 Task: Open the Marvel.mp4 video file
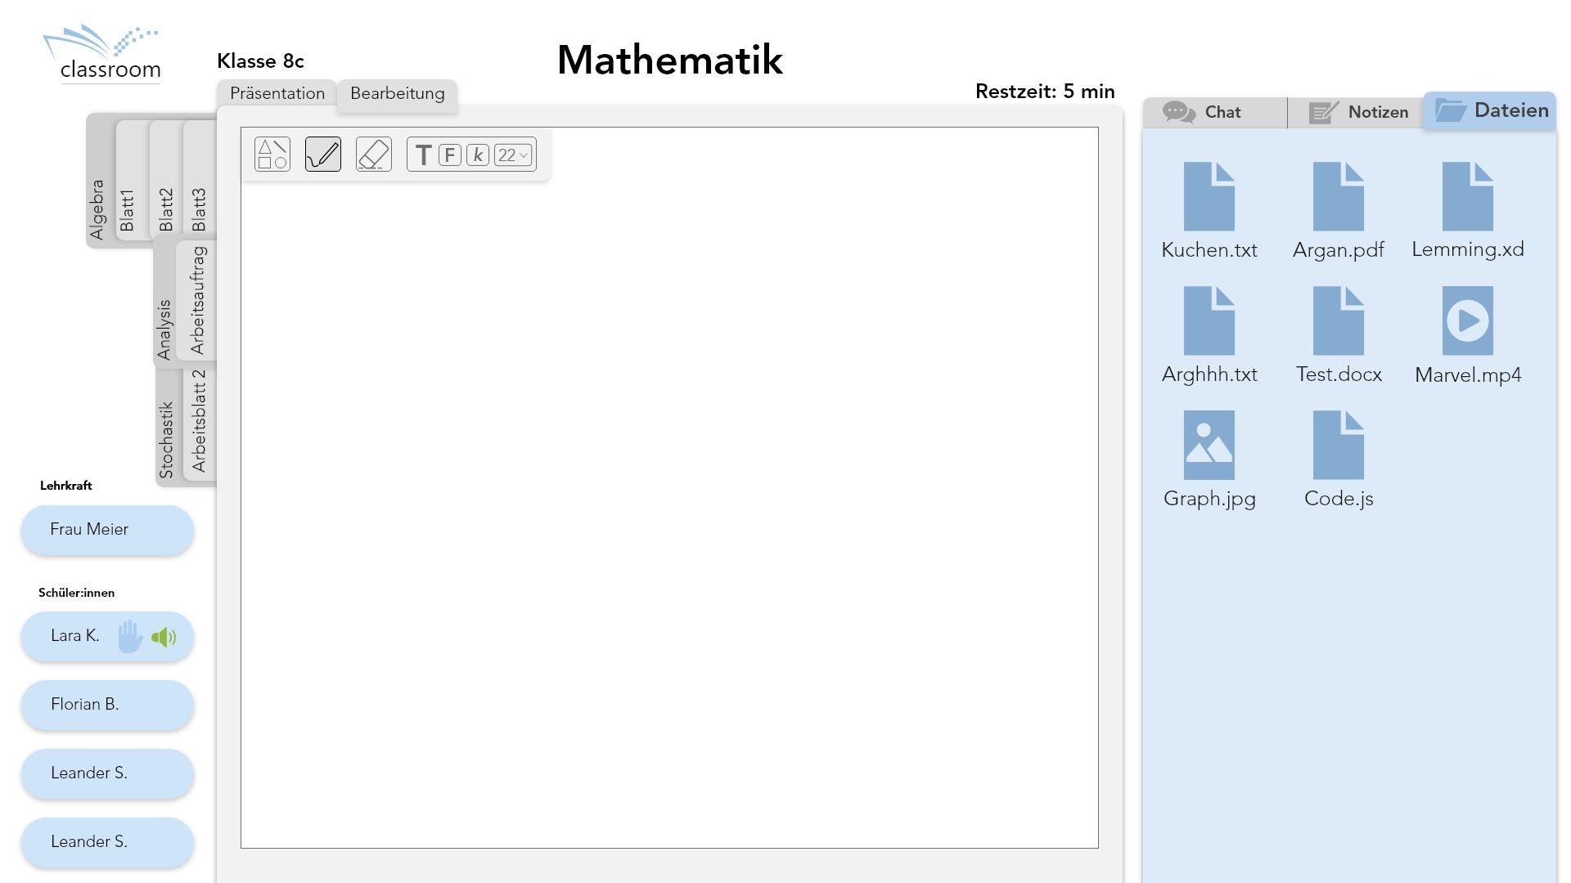pyautogui.click(x=1467, y=321)
